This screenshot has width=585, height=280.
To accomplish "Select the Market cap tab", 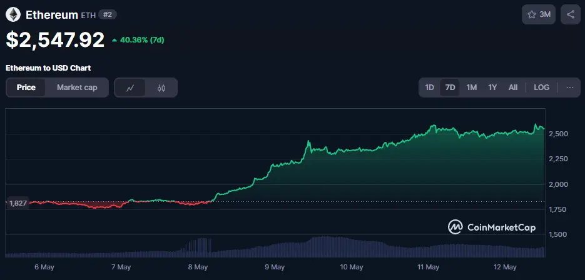I will (77, 87).
